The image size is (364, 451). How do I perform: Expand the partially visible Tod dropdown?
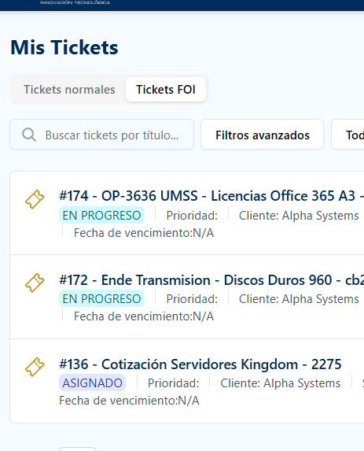coord(348,135)
